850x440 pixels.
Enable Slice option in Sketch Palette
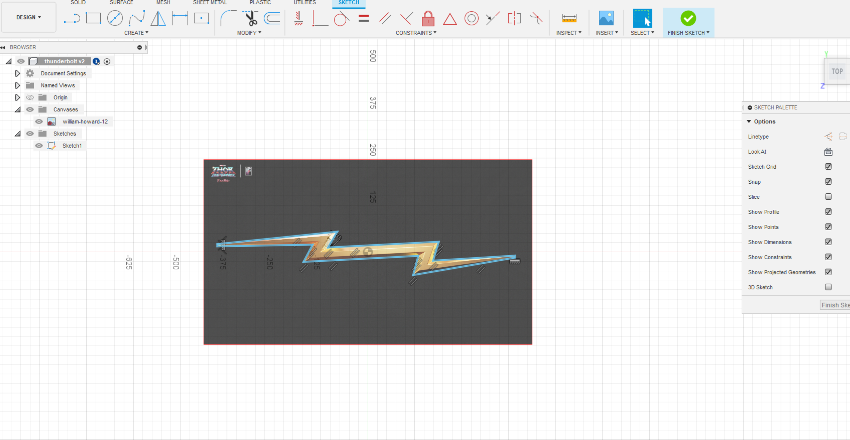(829, 196)
